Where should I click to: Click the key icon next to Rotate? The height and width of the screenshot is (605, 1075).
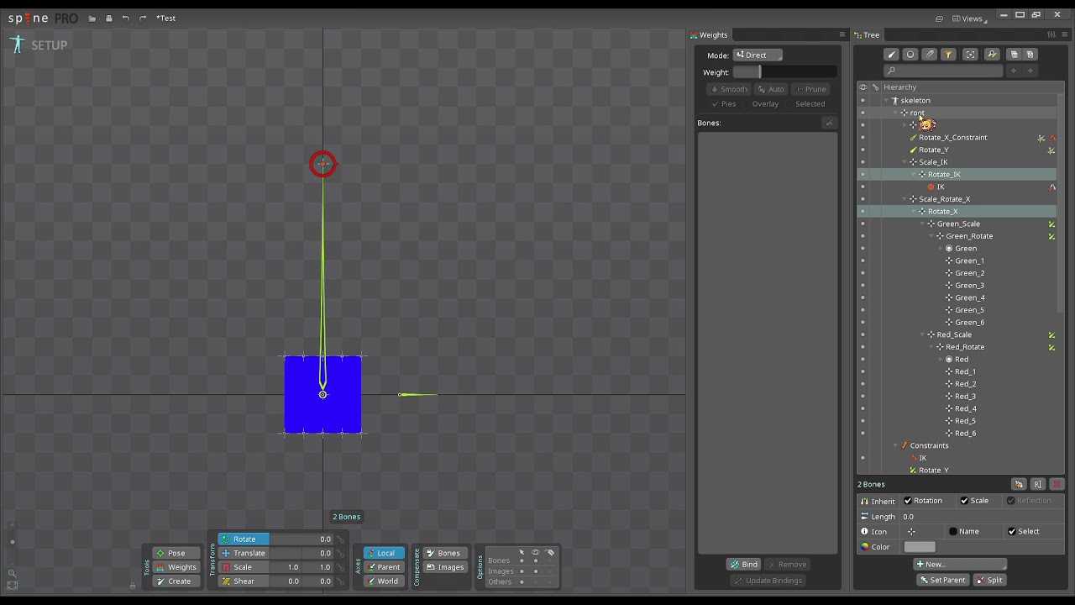[x=340, y=539]
